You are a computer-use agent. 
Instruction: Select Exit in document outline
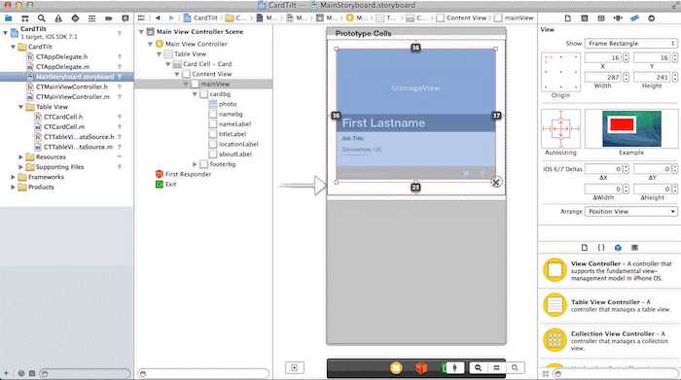(170, 185)
